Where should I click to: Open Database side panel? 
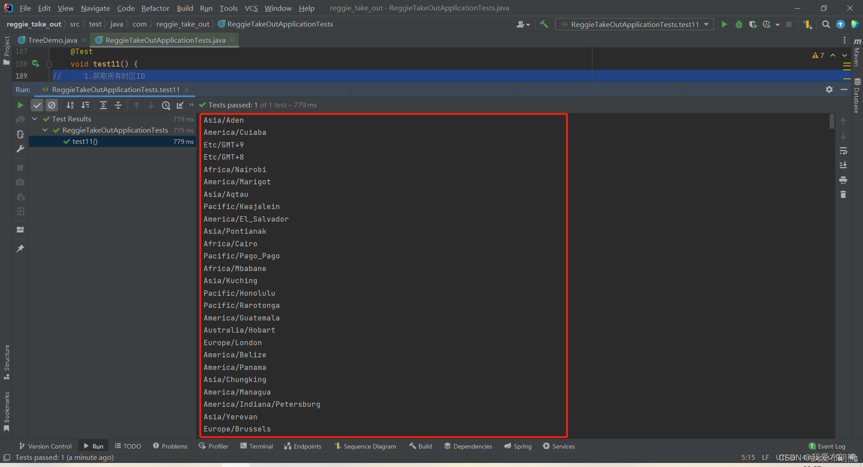point(857,96)
